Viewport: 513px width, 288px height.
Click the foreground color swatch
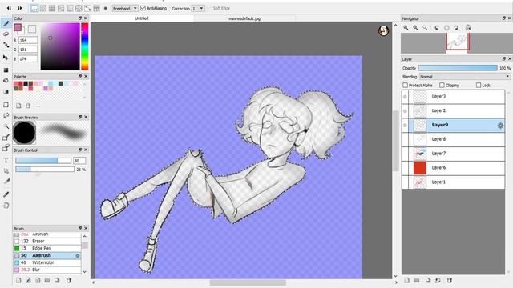coord(18,27)
